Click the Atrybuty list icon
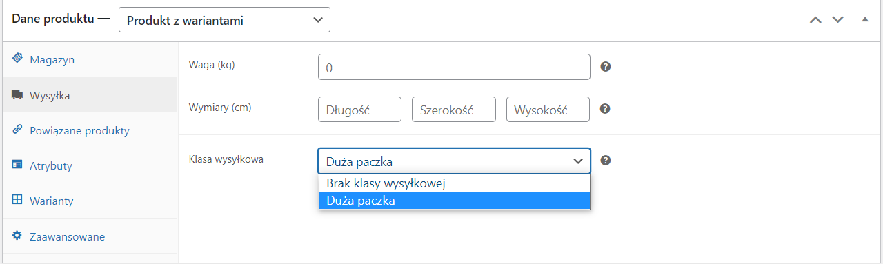 pyautogui.click(x=17, y=165)
